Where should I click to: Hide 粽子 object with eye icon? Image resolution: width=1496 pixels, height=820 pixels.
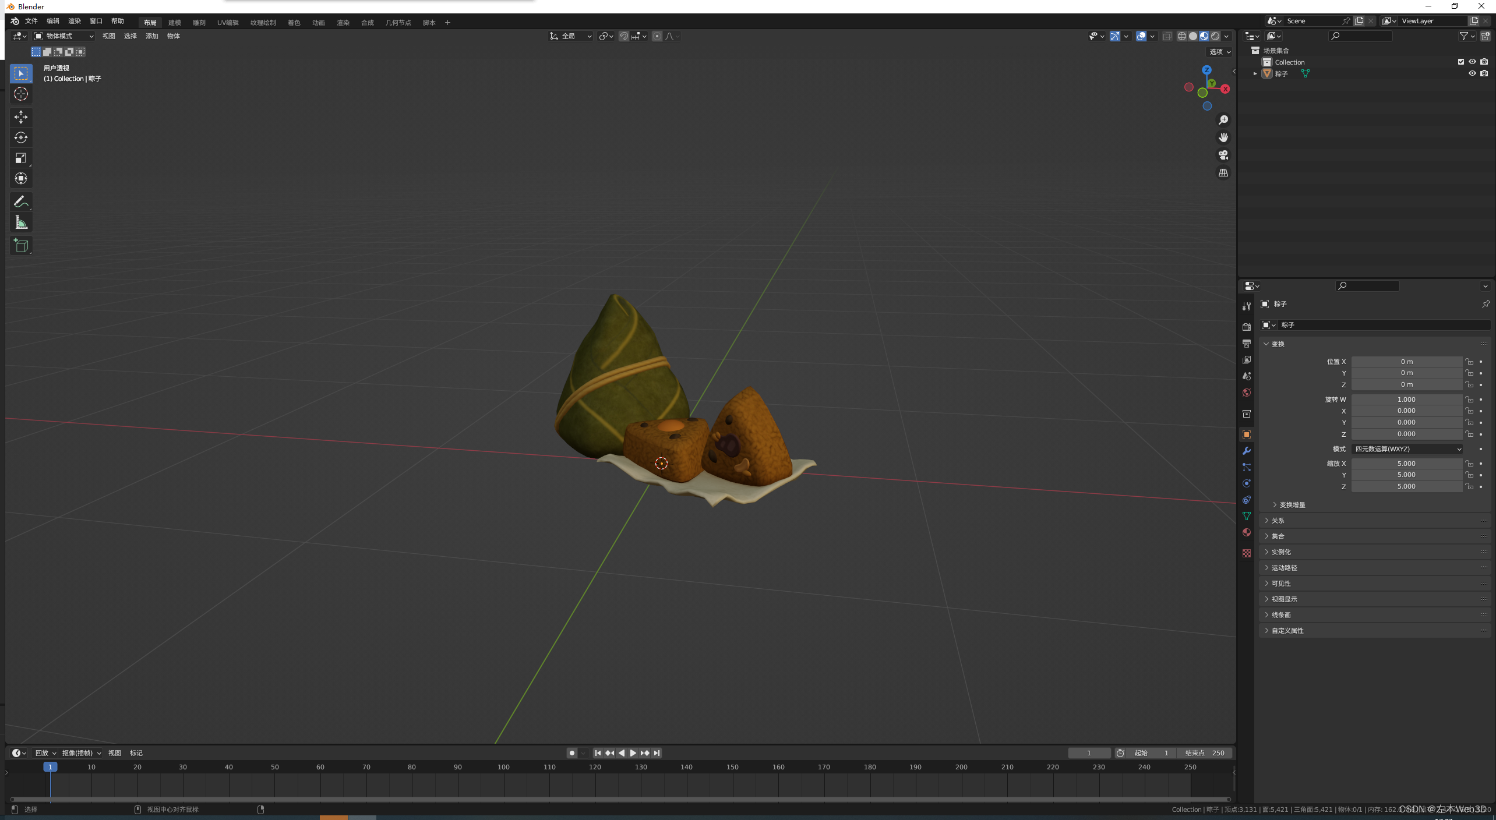click(1472, 73)
